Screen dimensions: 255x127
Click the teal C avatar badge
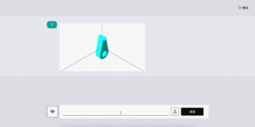coord(52,25)
